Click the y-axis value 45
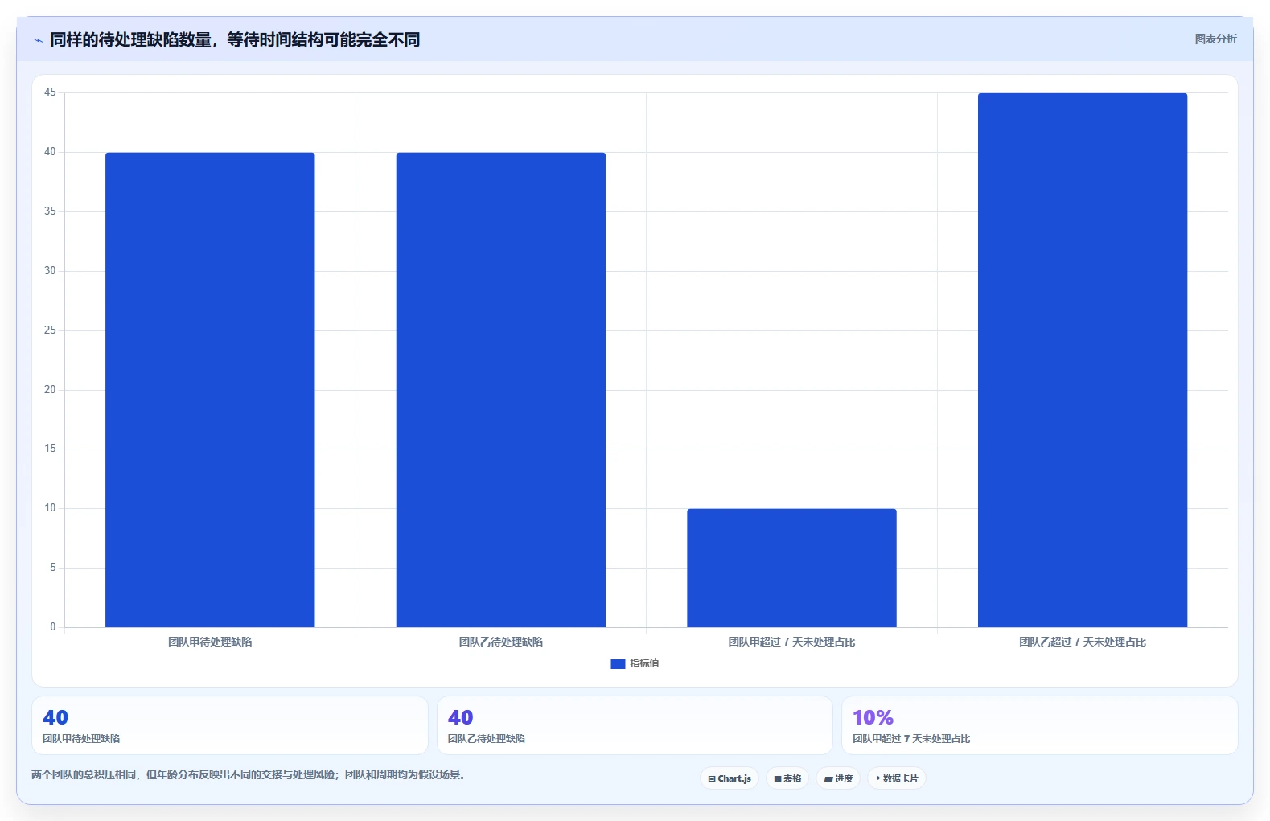This screenshot has width=1270, height=821. pos(50,92)
